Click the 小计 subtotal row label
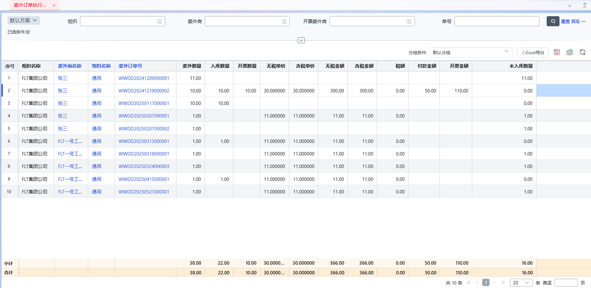 (x=9, y=263)
